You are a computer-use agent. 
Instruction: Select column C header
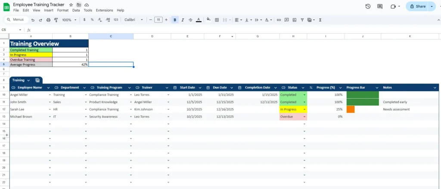[x=111, y=36]
